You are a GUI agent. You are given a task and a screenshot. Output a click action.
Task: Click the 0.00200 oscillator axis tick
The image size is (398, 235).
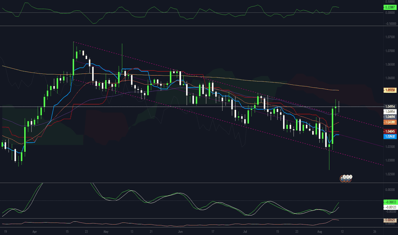click(x=390, y=190)
